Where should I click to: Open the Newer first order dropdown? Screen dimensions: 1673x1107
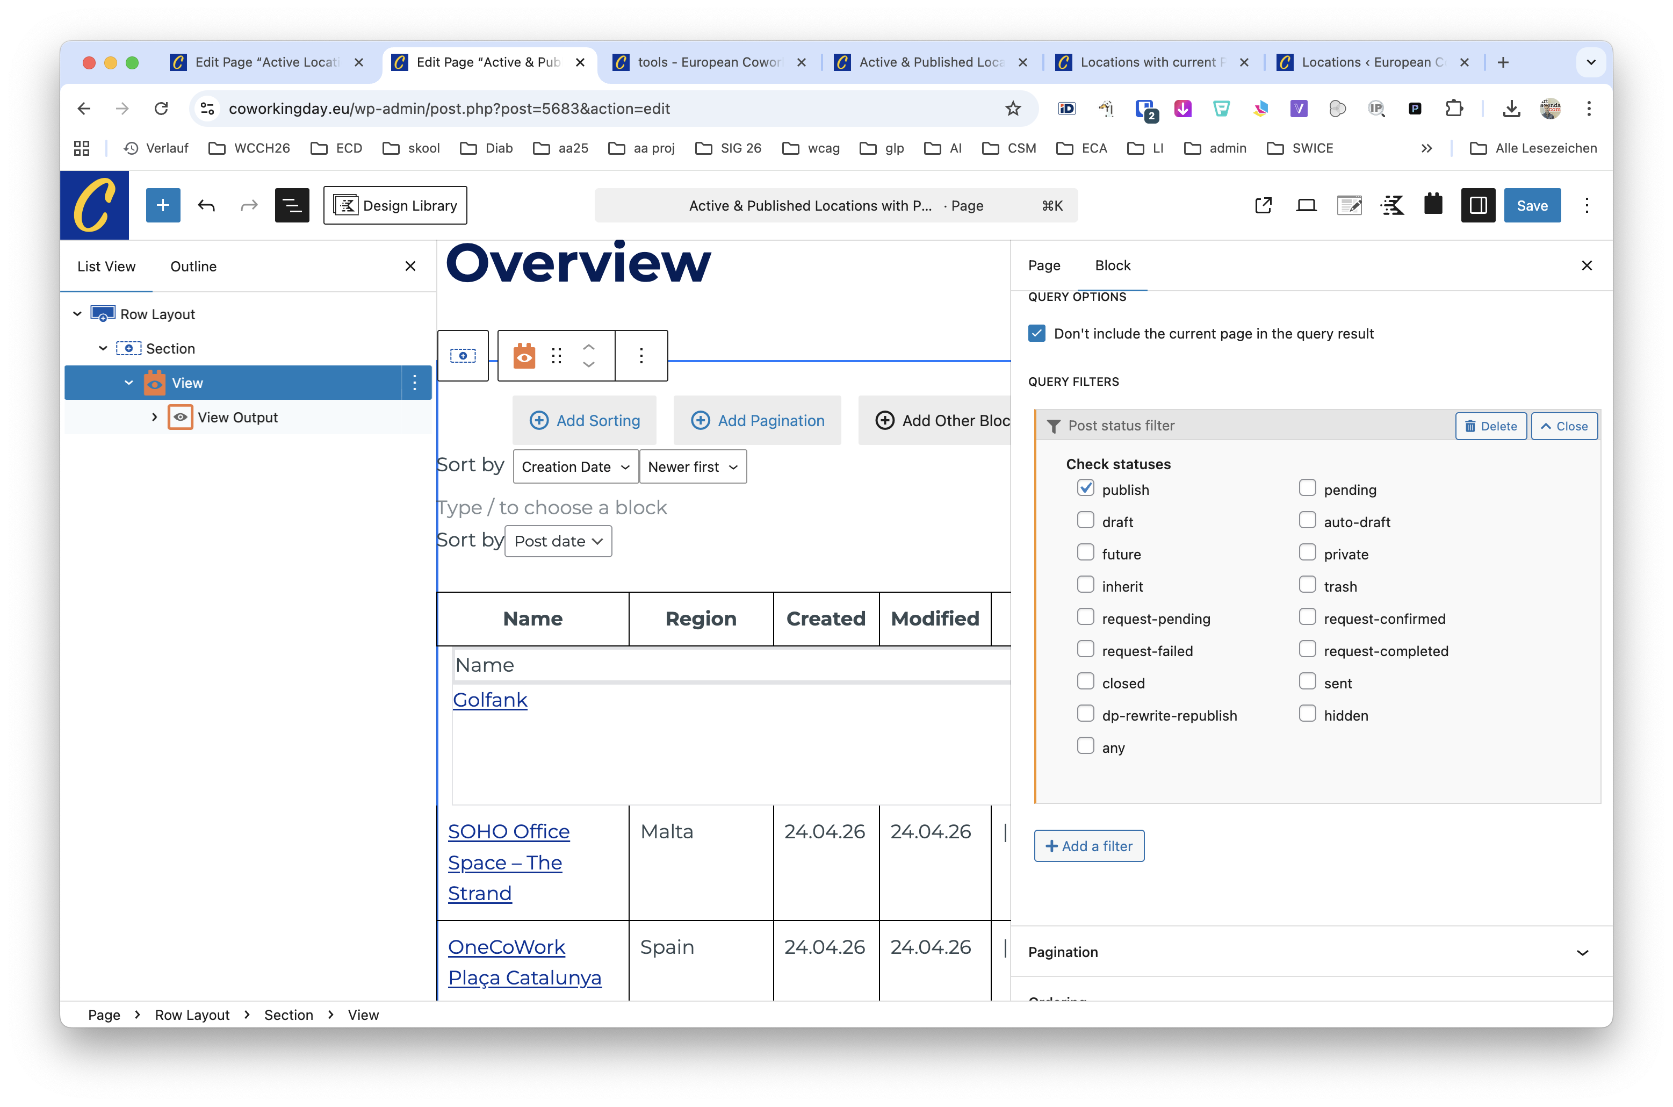coord(693,466)
